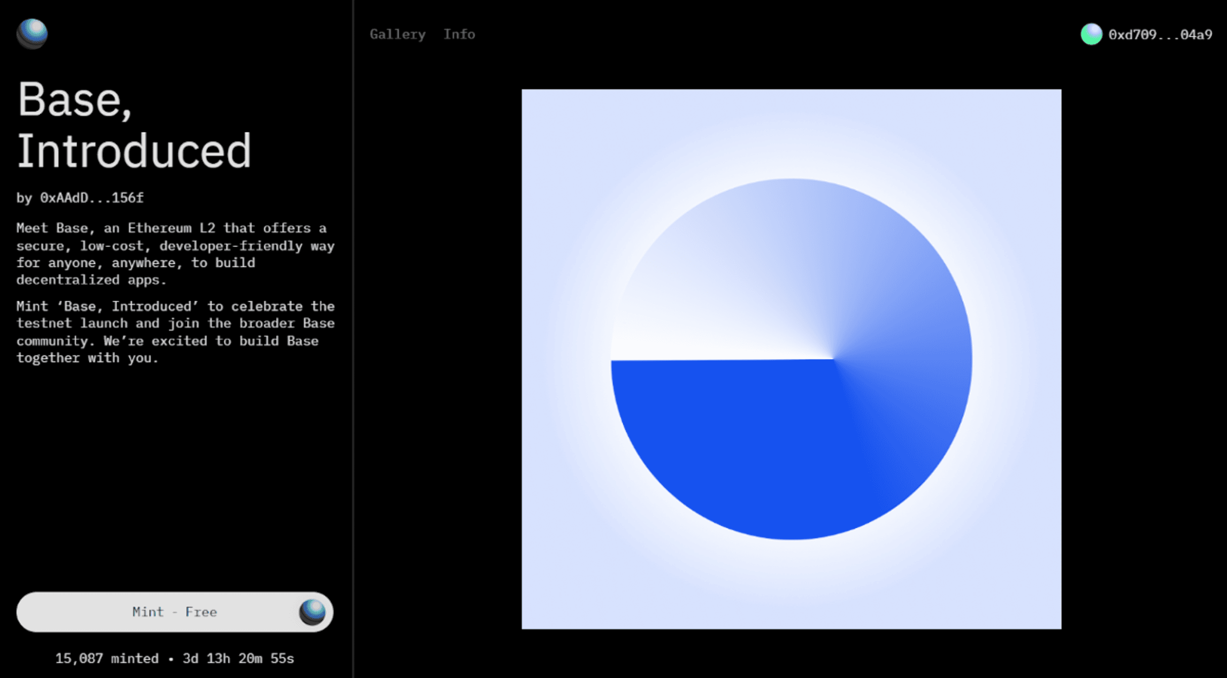Click the Base, Introduced artwork image
Screen dimensions: 1227x678
pyautogui.click(x=791, y=359)
